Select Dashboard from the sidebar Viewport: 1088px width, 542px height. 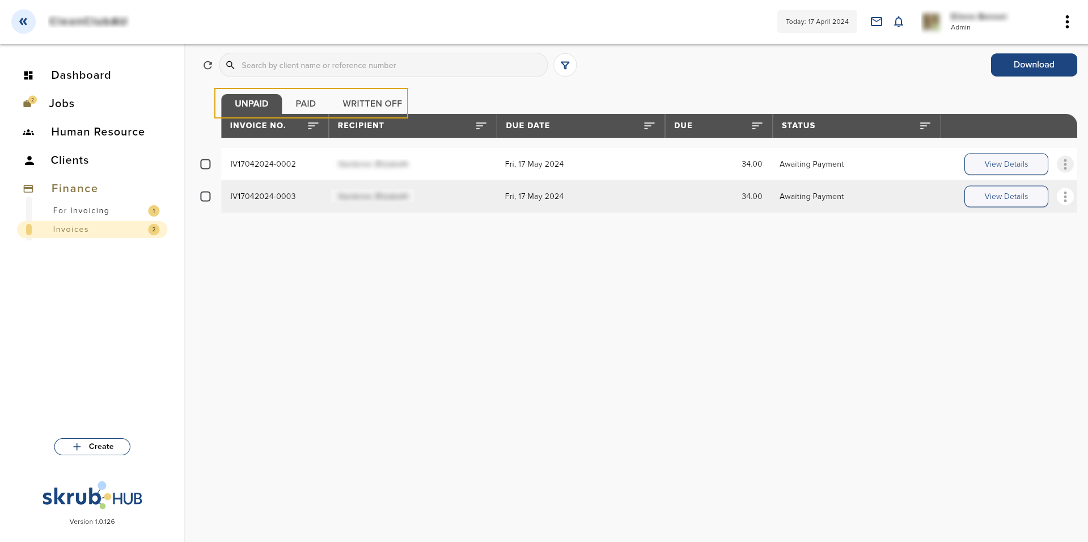81,75
